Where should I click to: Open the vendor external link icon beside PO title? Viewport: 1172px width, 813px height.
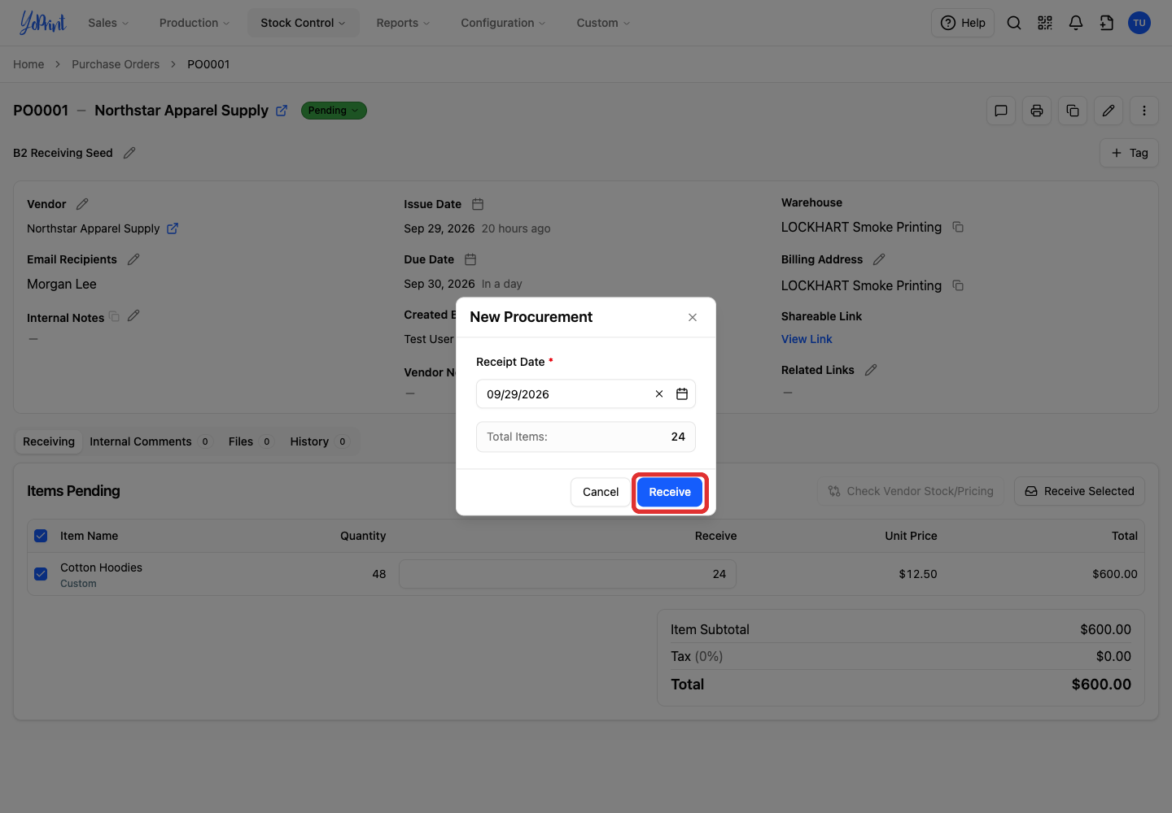(x=282, y=111)
